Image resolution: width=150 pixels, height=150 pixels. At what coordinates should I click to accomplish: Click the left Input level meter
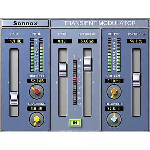pyautogui.click(x=32, y=57)
